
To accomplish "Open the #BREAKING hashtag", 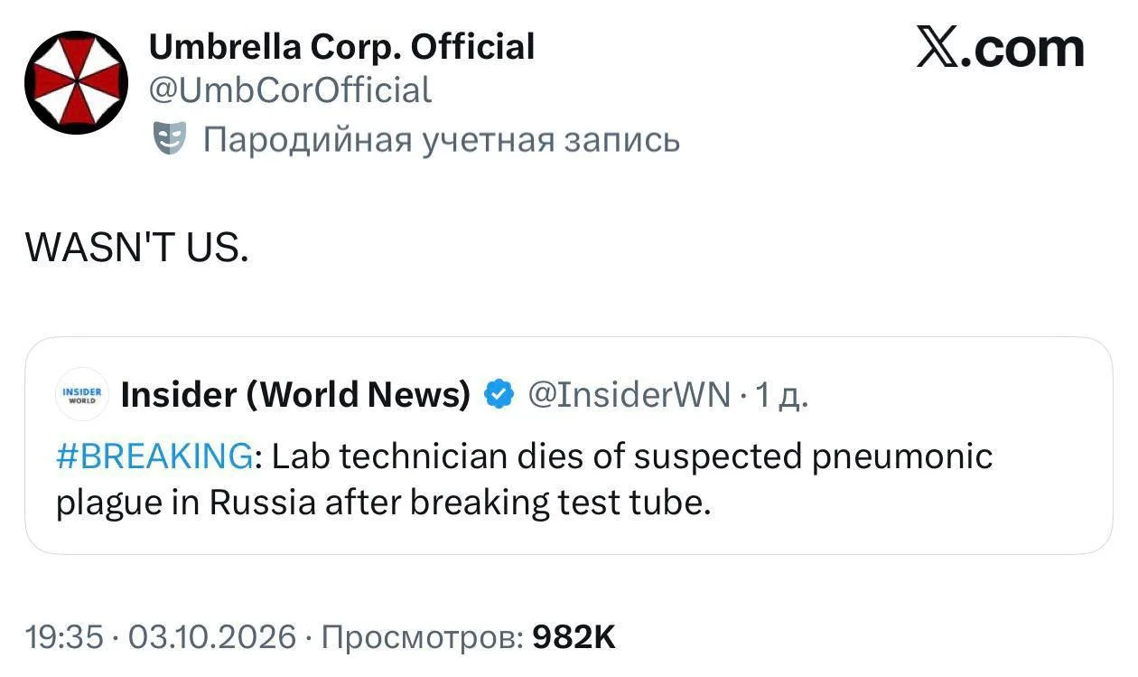I will [x=154, y=456].
